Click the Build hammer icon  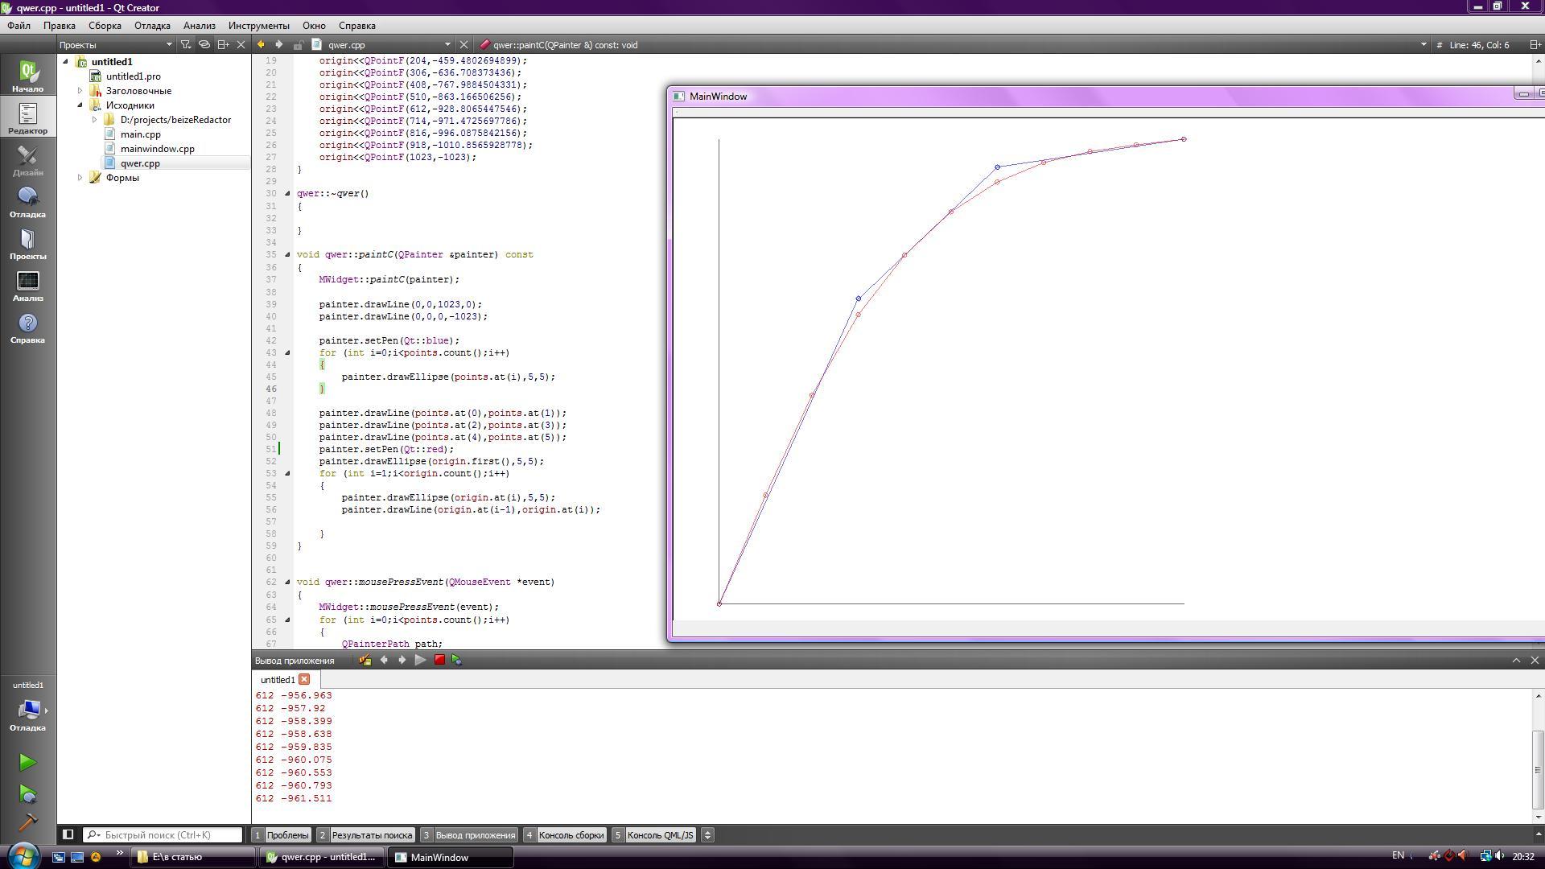(27, 822)
